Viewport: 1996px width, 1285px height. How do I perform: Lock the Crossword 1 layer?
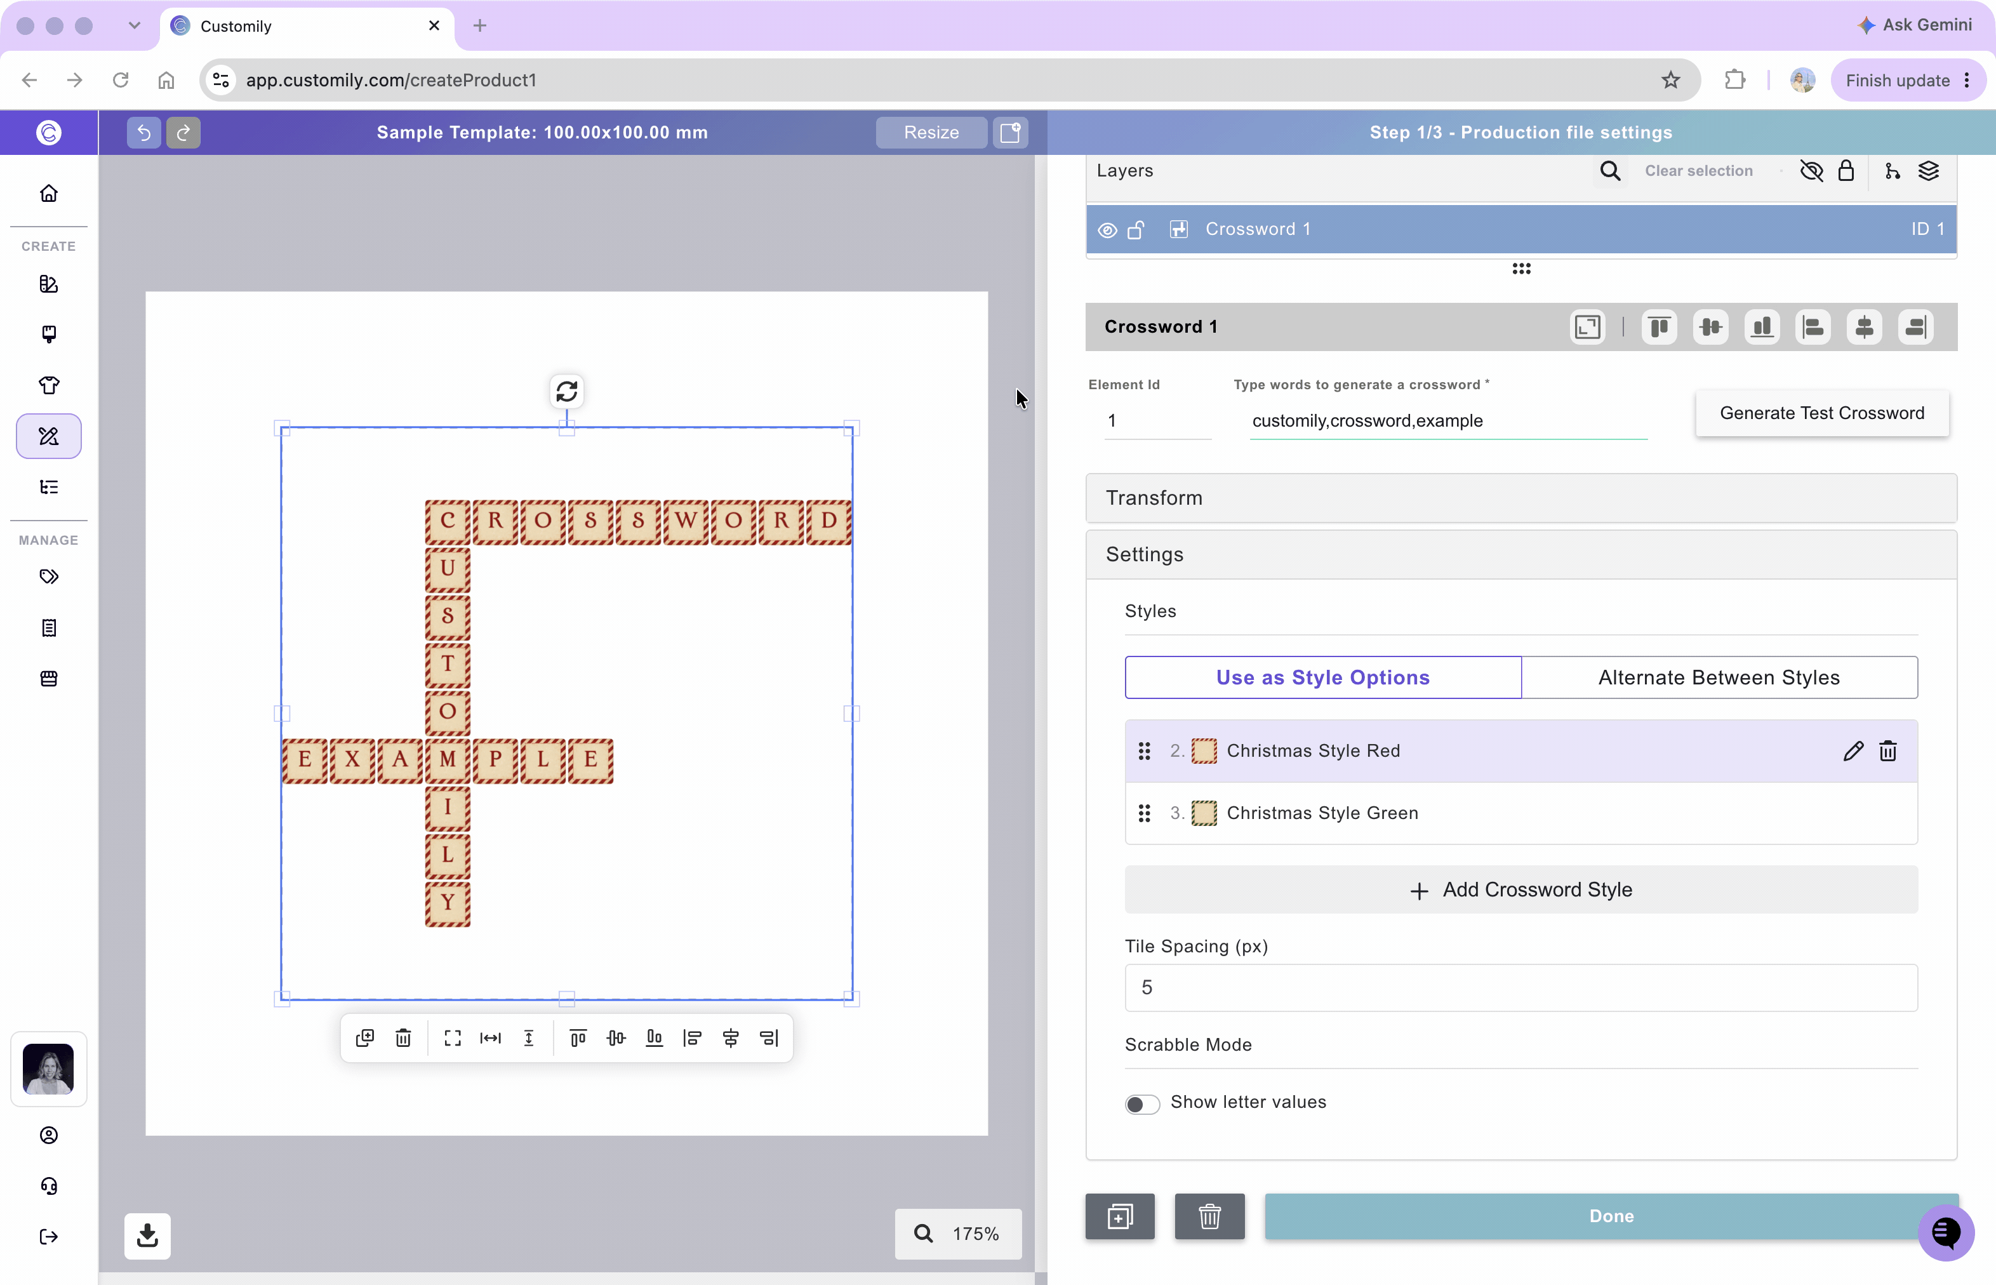click(1136, 229)
